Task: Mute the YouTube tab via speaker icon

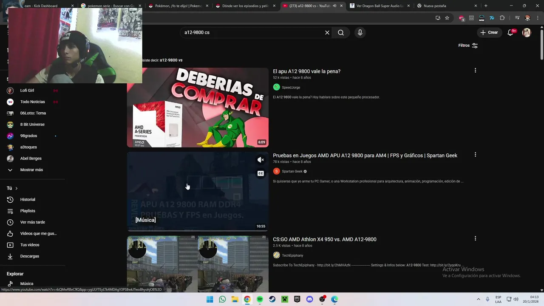Action: click(334, 6)
